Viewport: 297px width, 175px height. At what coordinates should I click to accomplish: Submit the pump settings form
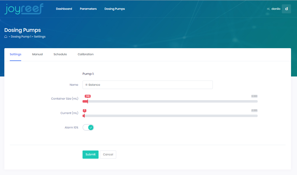91,155
